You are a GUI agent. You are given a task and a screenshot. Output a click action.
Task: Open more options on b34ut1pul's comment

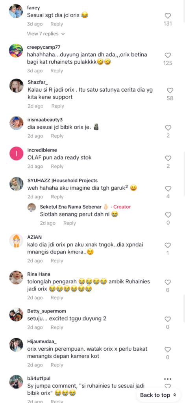click(168, 379)
